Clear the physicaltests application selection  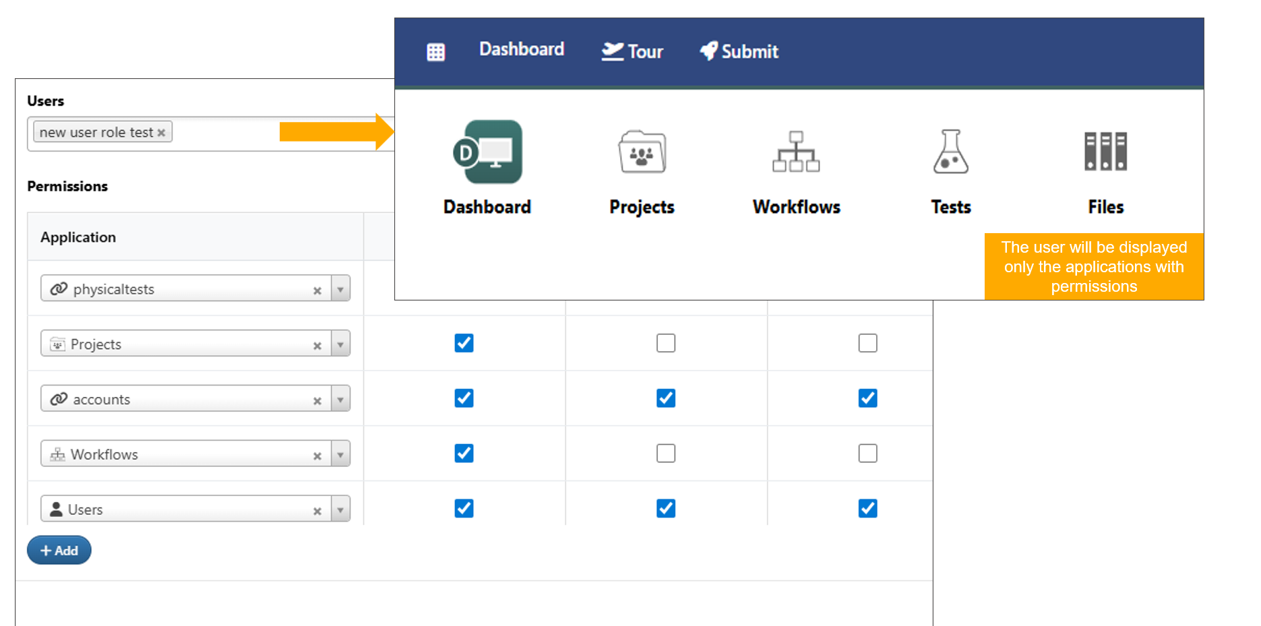[317, 290]
